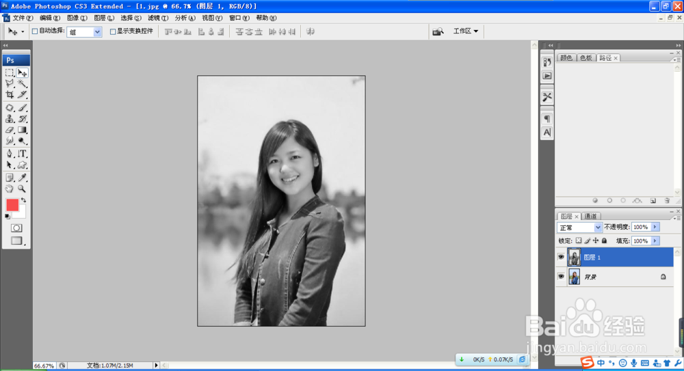Select the Path Selection arrow tool
The width and height of the screenshot is (684, 371).
pyautogui.click(x=10, y=165)
